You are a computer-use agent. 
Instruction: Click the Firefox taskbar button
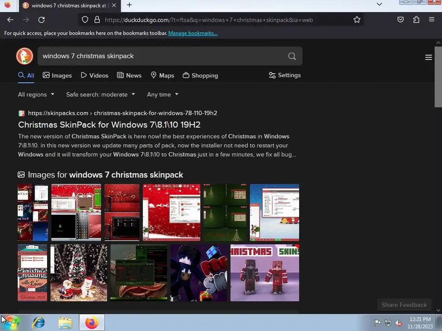click(x=92, y=322)
